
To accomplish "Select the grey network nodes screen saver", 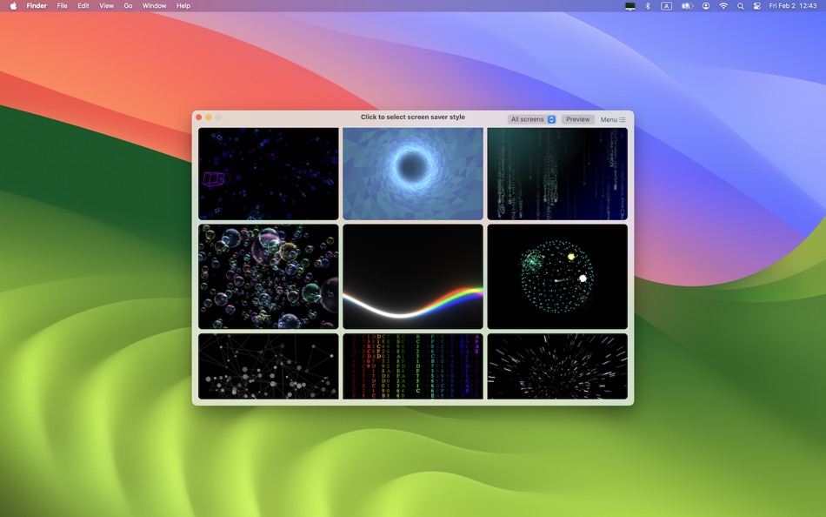I will [269, 366].
